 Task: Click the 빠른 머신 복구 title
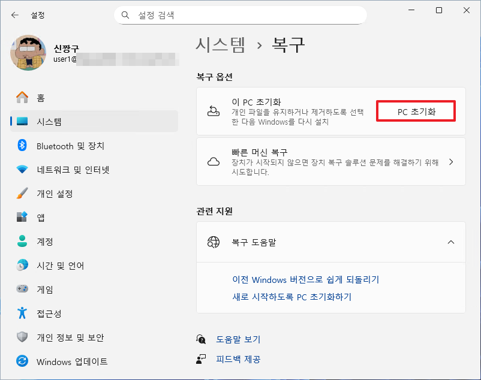click(260, 152)
